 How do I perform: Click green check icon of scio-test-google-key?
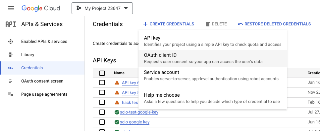[x=117, y=112]
